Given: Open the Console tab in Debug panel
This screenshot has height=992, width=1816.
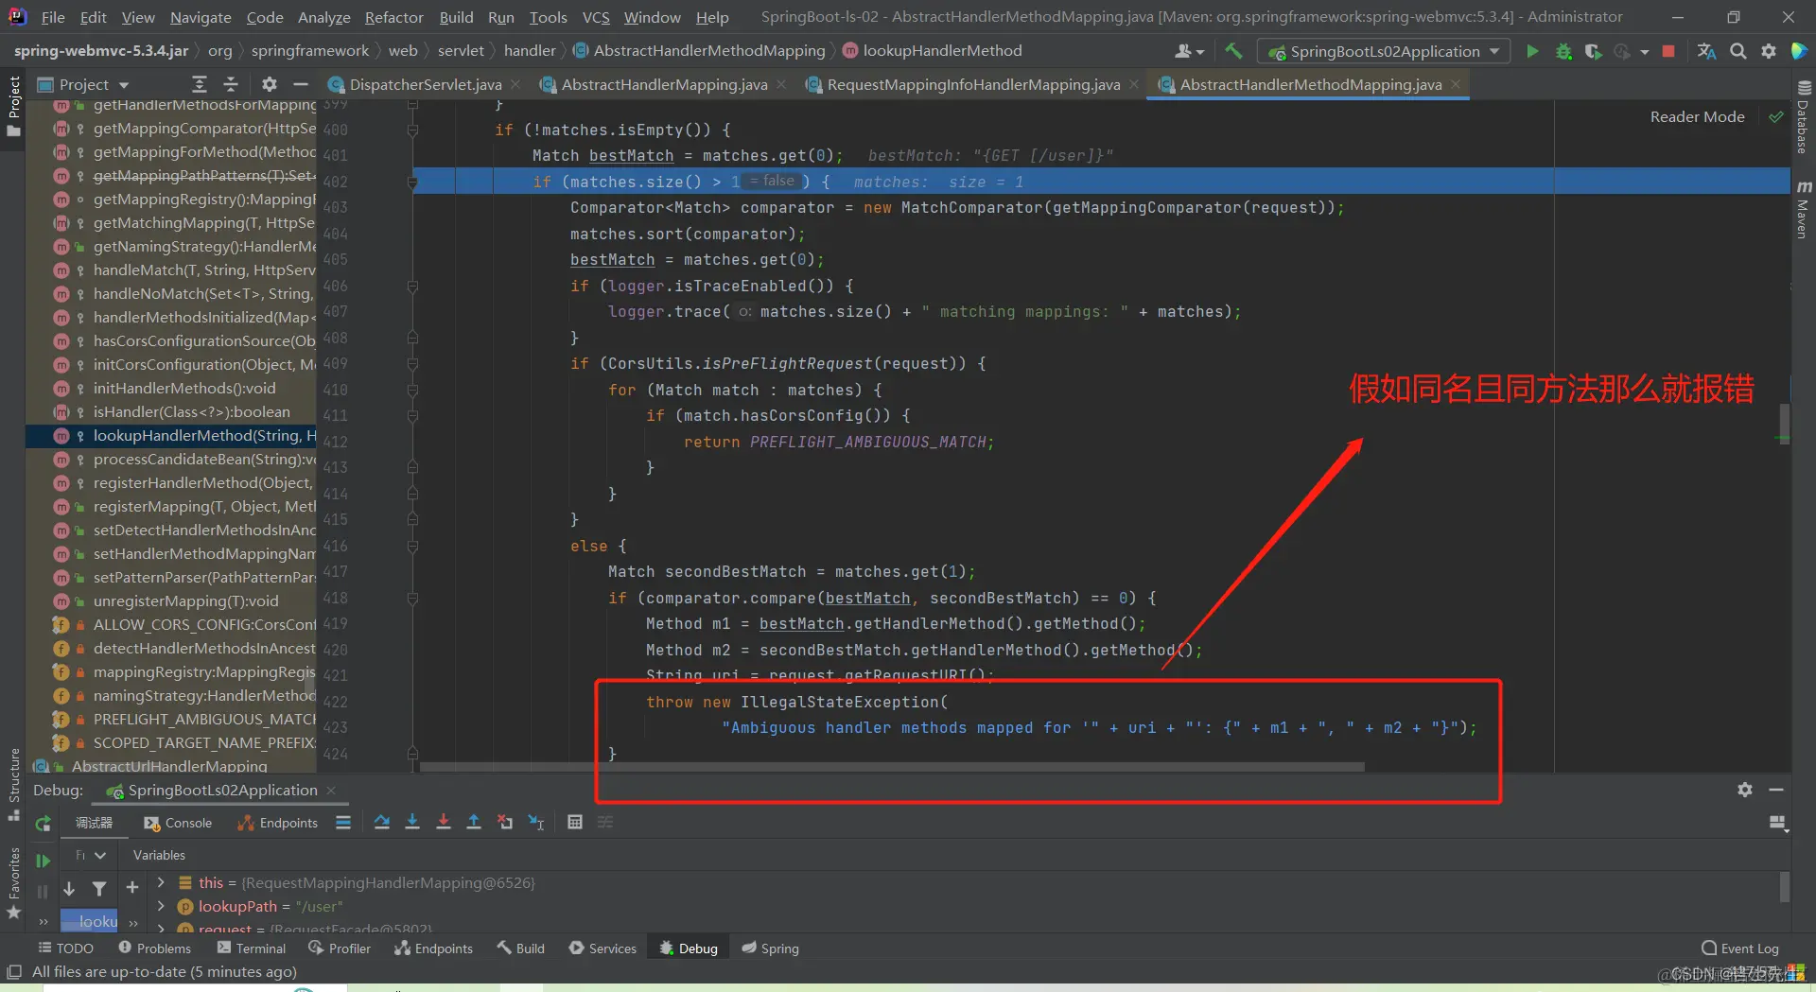Looking at the screenshot, I should [x=178, y=823].
